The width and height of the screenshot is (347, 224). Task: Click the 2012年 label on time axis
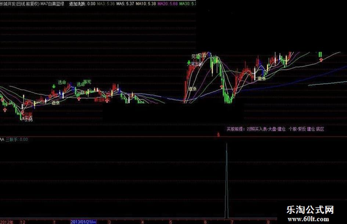(7, 222)
